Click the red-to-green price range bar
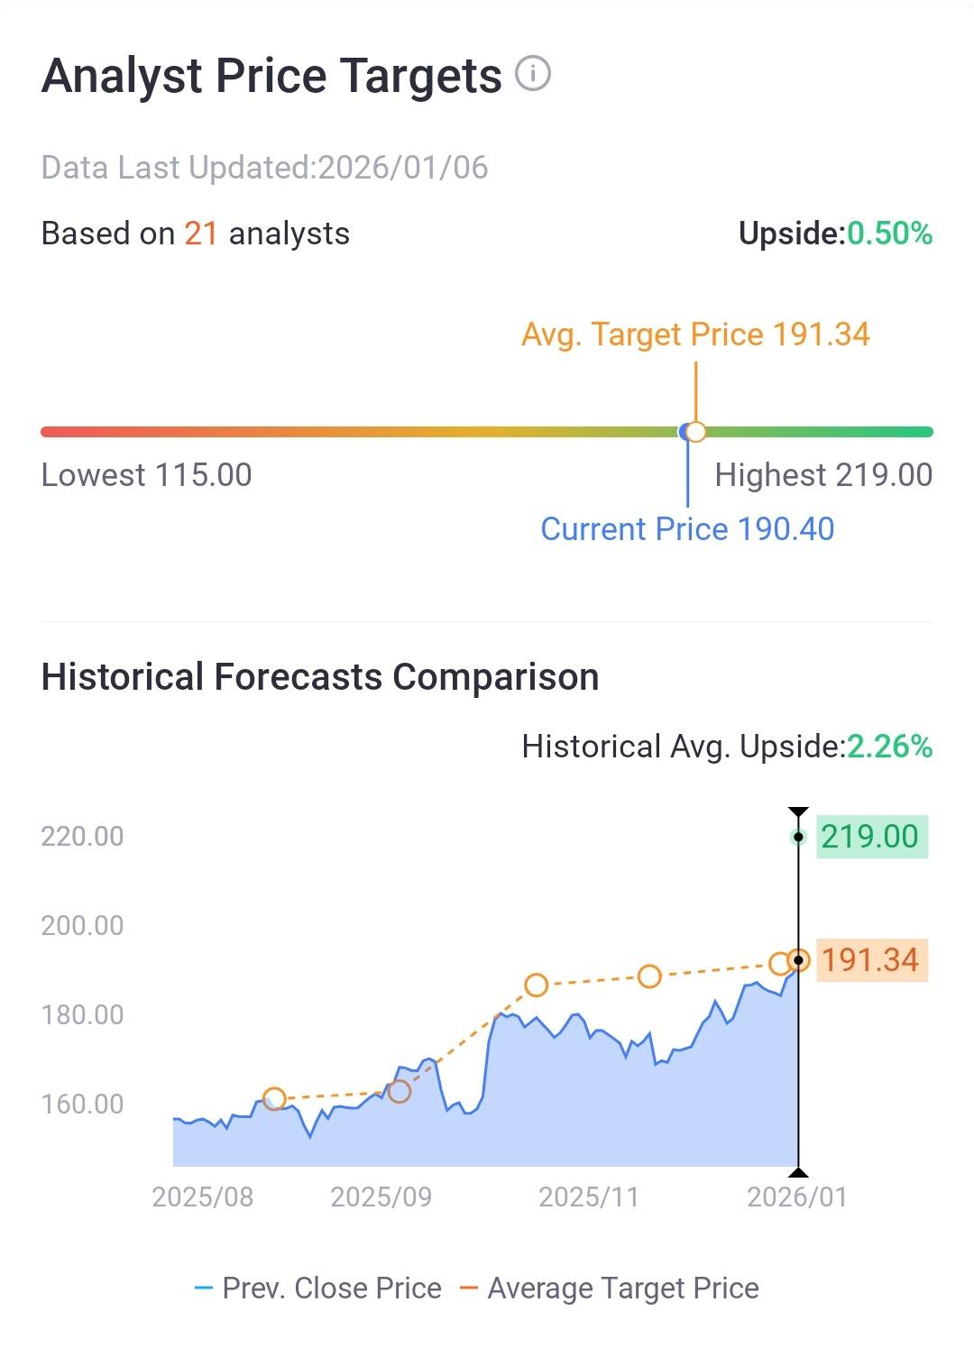Viewport: 974px width, 1348px height. (x=361, y=432)
